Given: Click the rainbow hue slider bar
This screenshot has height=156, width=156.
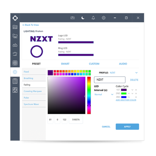Looking at the screenshot, I should pyautogui.click(x=89, y=95).
